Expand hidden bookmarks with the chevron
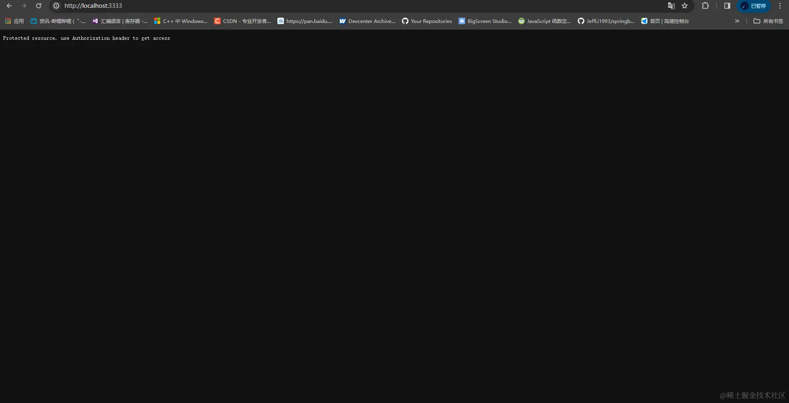The height and width of the screenshot is (403, 789). [x=737, y=21]
